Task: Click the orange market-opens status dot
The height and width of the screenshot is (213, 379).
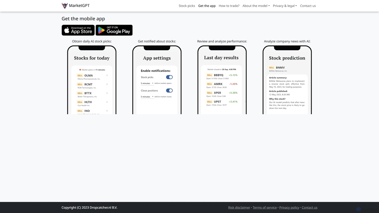Action: (80, 70)
